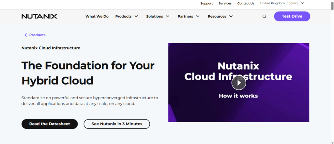The width and height of the screenshot is (334, 144).
Task: Click the page vertical scrollbar thumb
Action: 332,6
